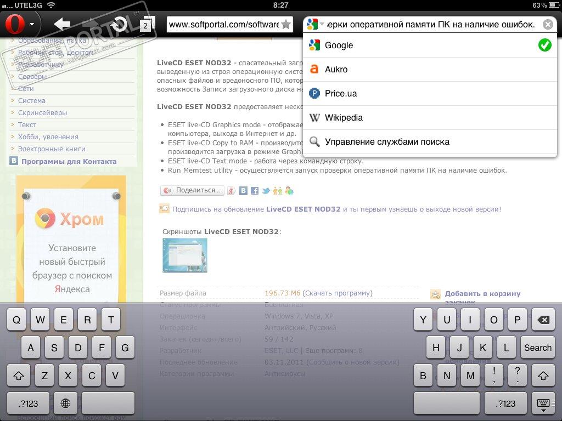Tap the Wi-Fi status icon
This screenshot has height=421, width=562.
tap(51, 5)
